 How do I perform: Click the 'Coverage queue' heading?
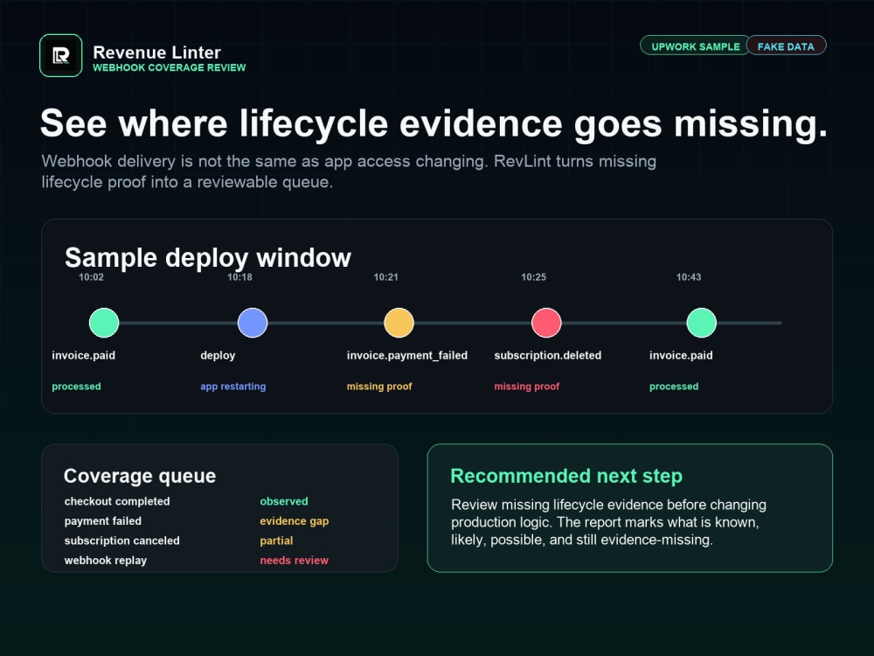coord(140,476)
